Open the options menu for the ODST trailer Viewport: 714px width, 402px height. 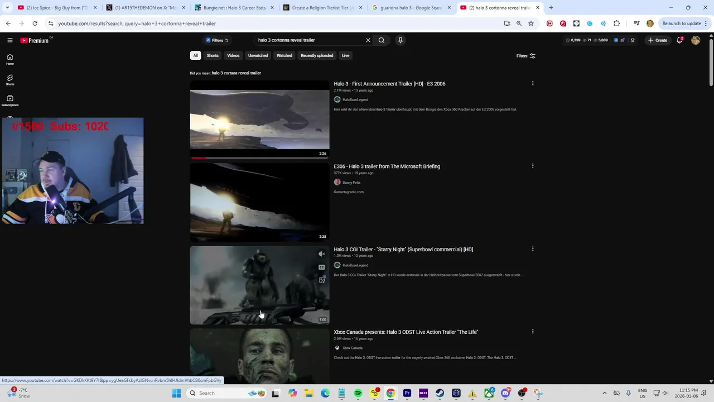(533, 332)
